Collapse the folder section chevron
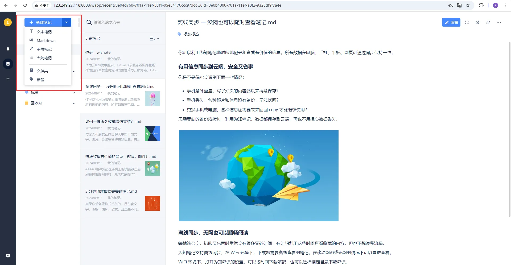Viewport: 511px width, 265px height. click(74, 72)
